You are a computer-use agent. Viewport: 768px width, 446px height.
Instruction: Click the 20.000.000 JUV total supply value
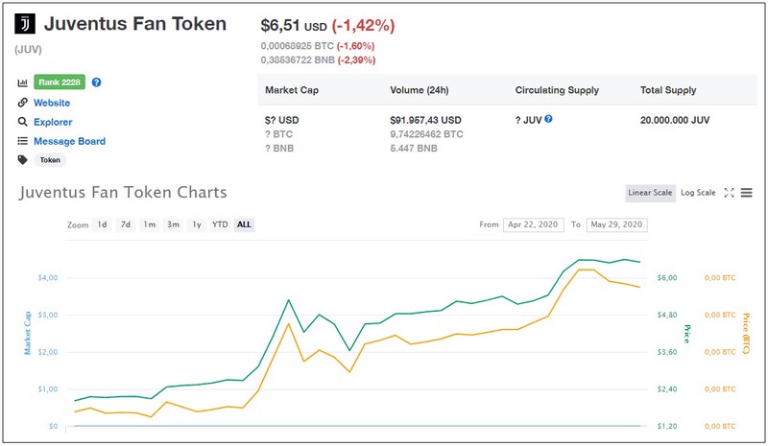pyautogui.click(x=675, y=120)
